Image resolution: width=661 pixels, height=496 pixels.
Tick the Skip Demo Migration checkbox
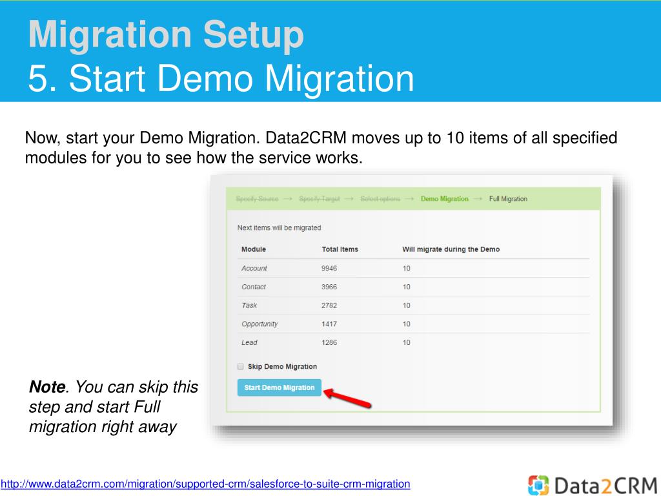point(240,367)
